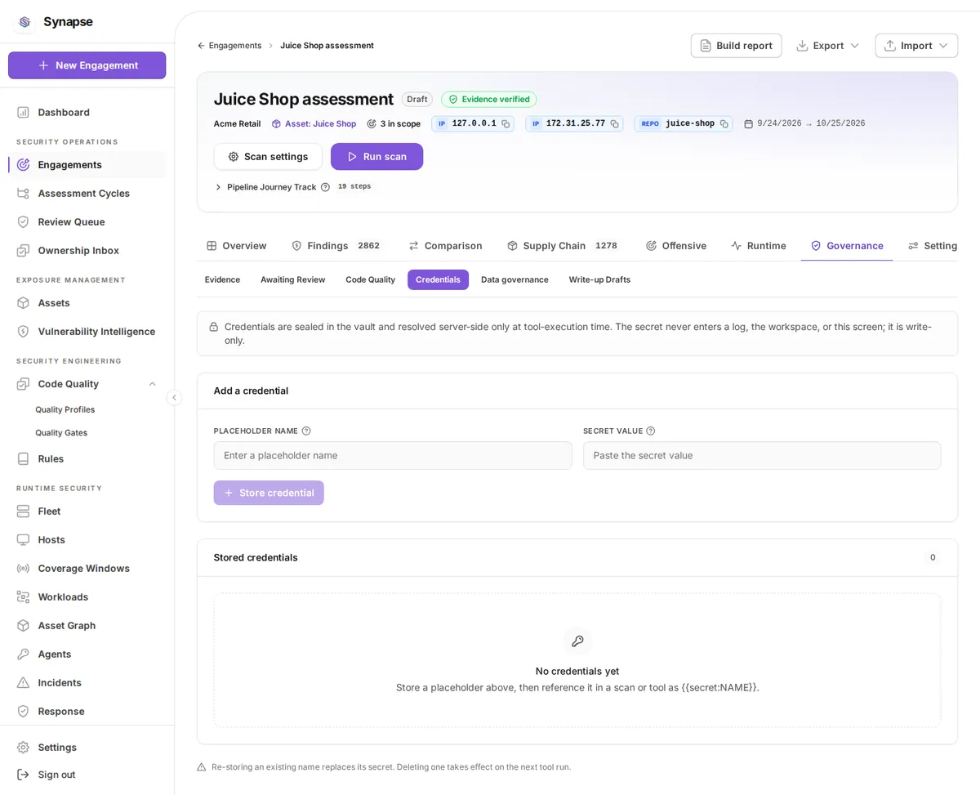Open the Data governance sub-tab
Viewport: 980px width, 795px height.
click(x=514, y=279)
